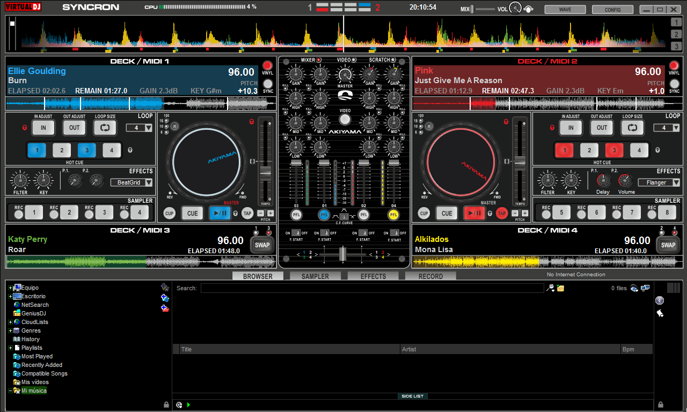Click the crossfader slider
Image resolution: width=687 pixels, height=412 pixels.
click(x=343, y=254)
